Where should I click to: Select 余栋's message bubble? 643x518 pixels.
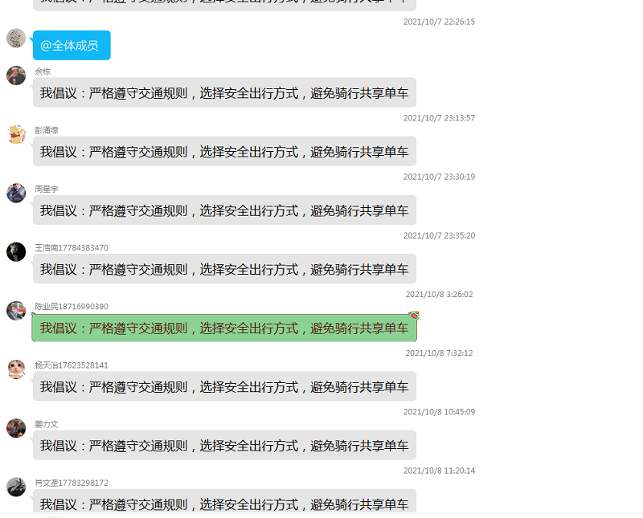224,93
